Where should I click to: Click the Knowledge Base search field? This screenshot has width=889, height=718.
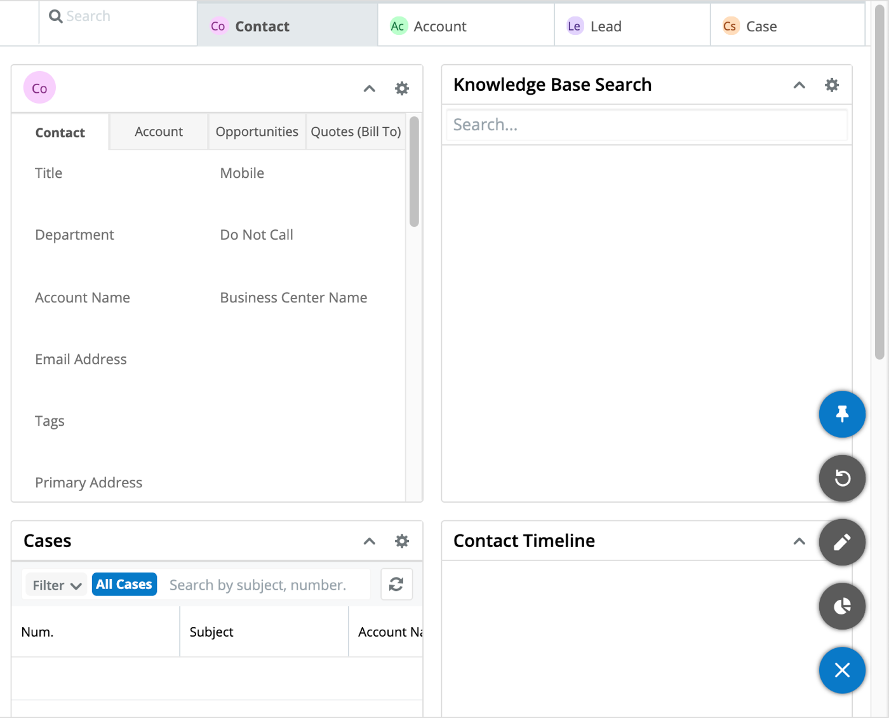click(x=646, y=125)
